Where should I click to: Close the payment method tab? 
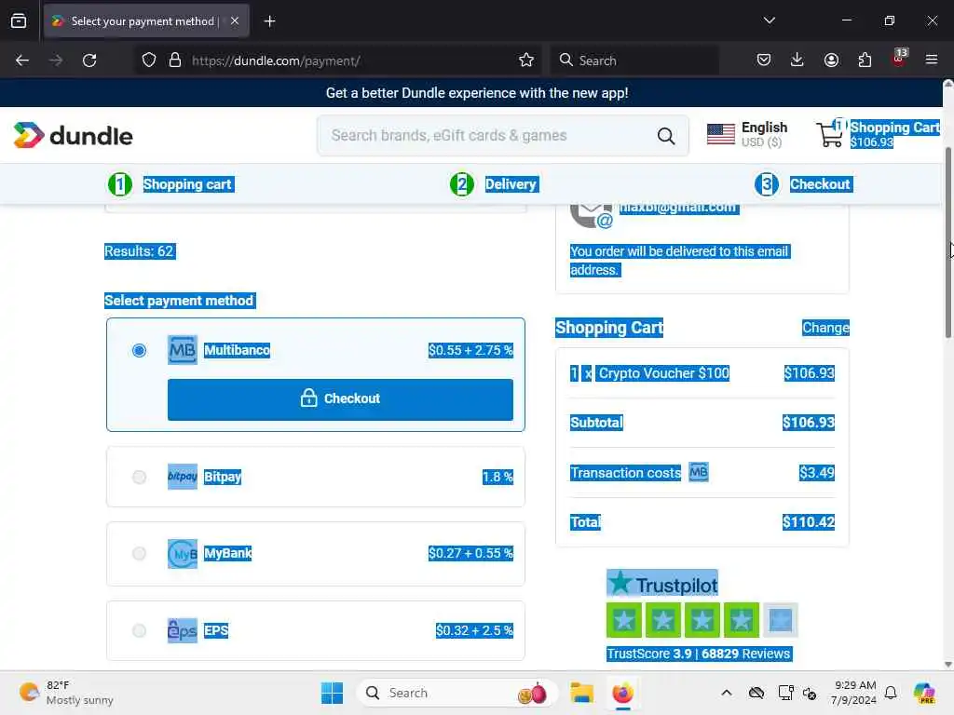(x=235, y=21)
